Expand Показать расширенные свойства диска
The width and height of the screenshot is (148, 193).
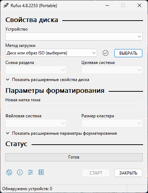tap(47, 80)
